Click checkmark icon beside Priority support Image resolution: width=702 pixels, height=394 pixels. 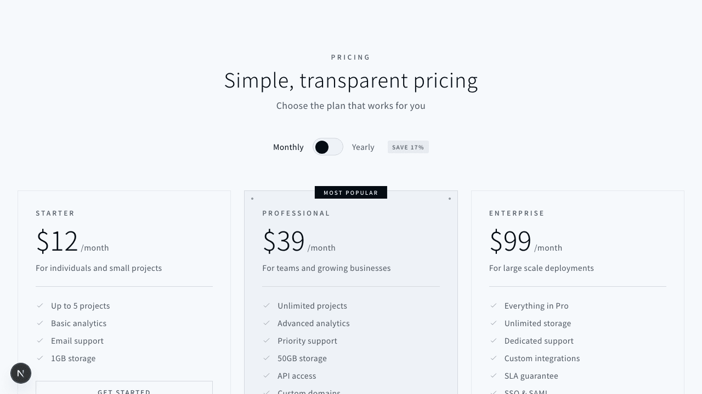coord(267,341)
